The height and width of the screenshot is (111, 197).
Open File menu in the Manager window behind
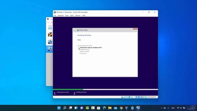tap(48, 22)
